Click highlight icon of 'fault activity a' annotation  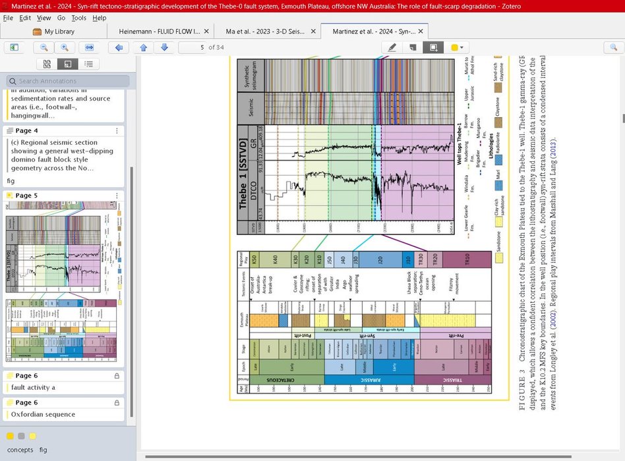click(10, 376)
